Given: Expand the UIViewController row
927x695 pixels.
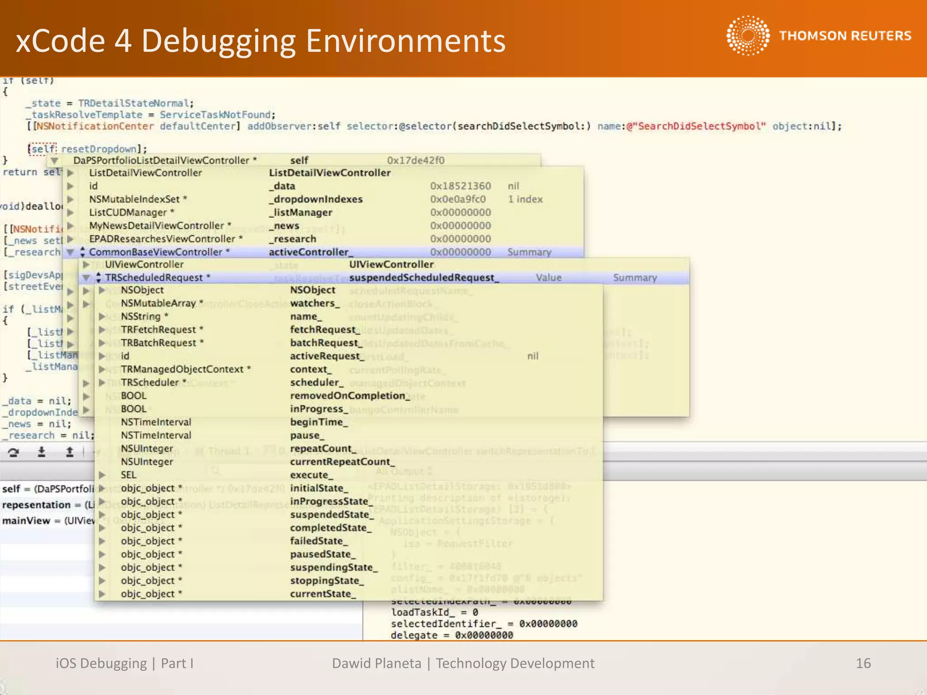Looking at the screenshot, I should (x=86, y=265).
